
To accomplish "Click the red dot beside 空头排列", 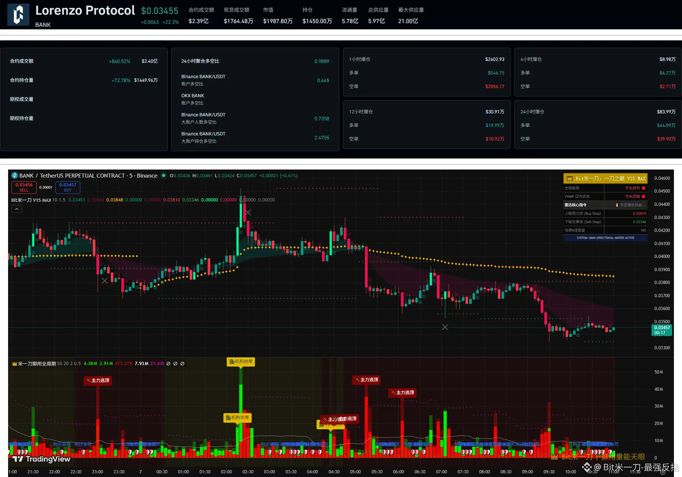I will 643,188.
